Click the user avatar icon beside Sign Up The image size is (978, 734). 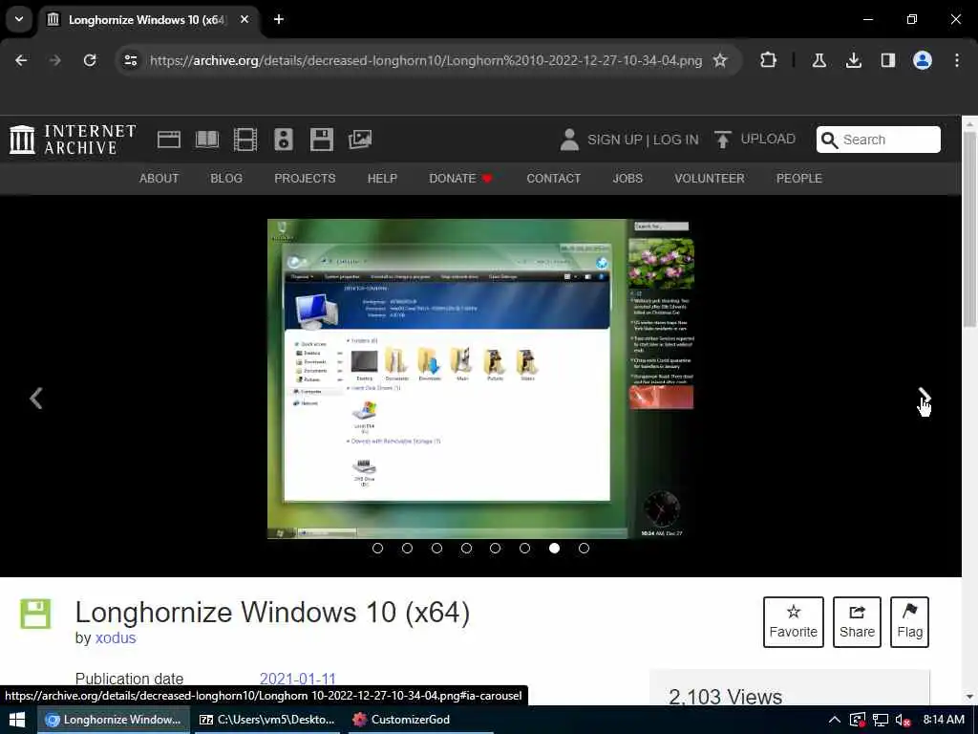(569, 140)
